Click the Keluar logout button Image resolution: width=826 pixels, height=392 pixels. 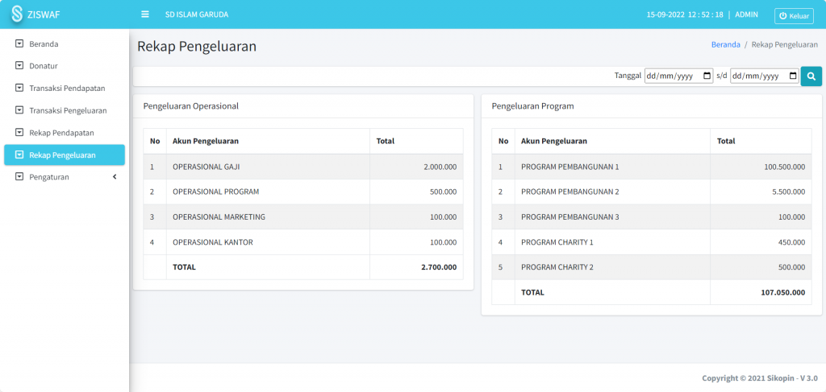click(794, 16)
